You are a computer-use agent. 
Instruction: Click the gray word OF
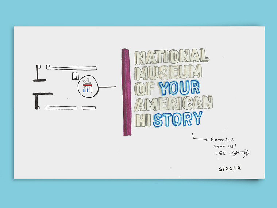pyautogui.click(x=145, y=89)
